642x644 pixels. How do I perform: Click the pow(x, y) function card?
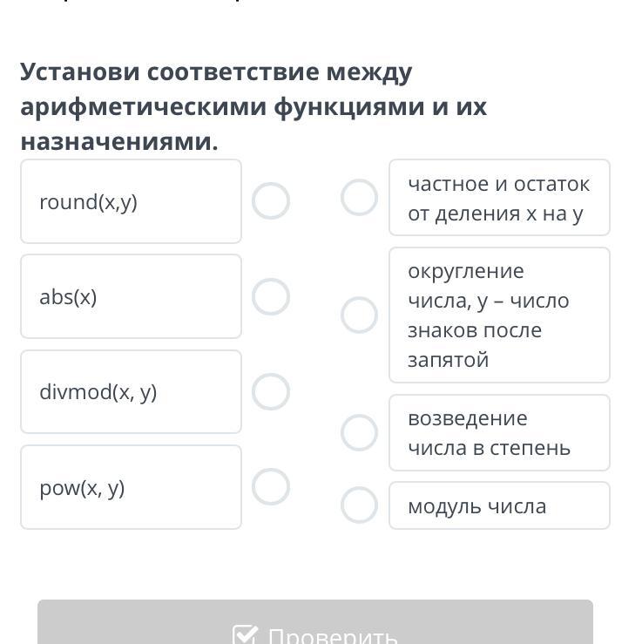coord(131,487)
